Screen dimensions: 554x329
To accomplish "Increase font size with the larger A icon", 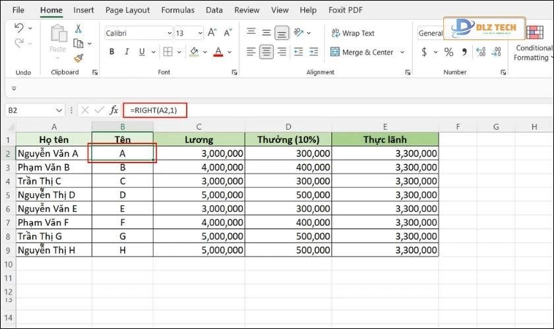I will click(212, 33).
